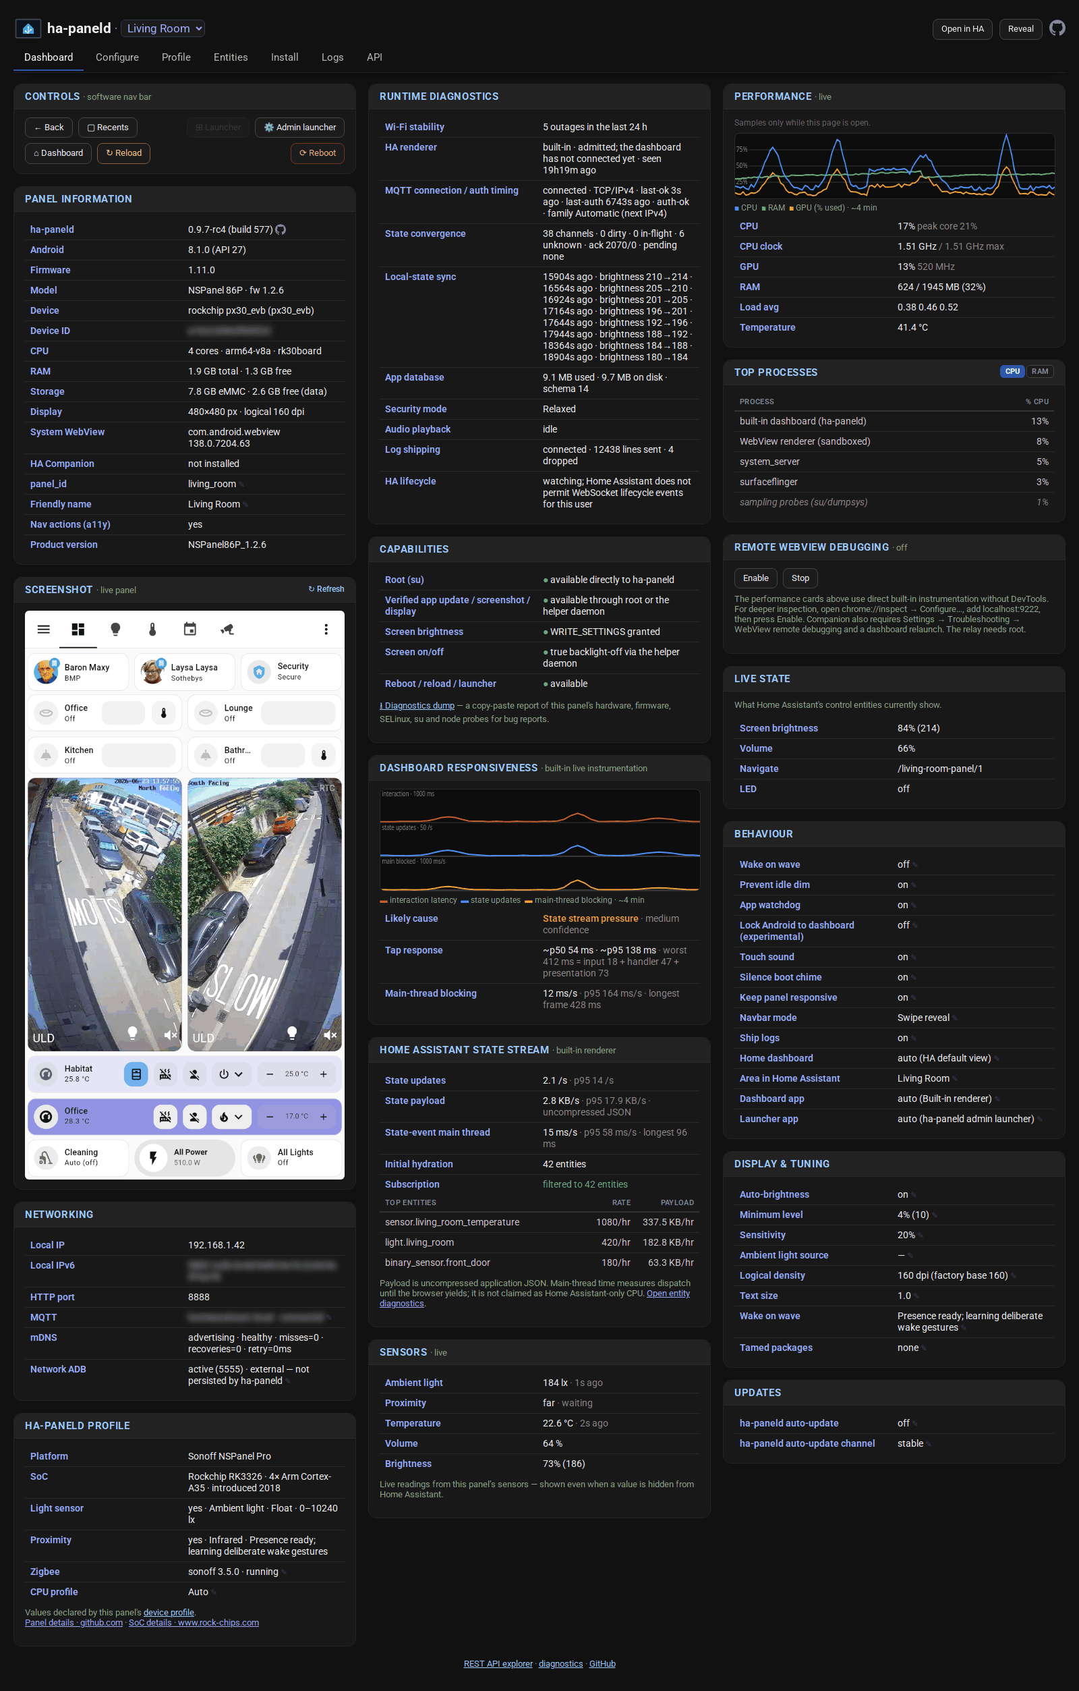1079x1691 pixels.
Task: Click the Back control button
Action: pyautogui.click(x=49, y=127)
